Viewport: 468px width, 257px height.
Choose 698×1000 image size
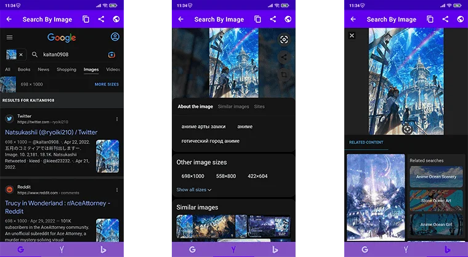point(193,176)
